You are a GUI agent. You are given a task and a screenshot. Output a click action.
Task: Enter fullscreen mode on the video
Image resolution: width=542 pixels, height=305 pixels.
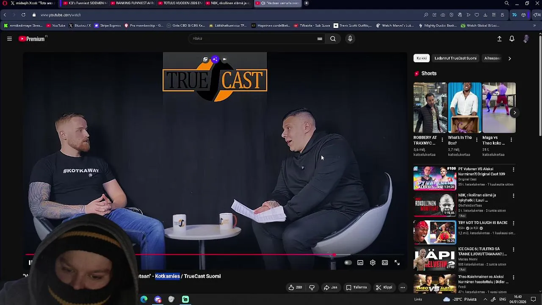[x=397, y=263]
